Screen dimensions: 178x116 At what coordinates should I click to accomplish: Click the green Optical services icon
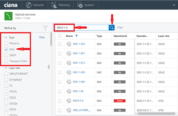[8, 16]
